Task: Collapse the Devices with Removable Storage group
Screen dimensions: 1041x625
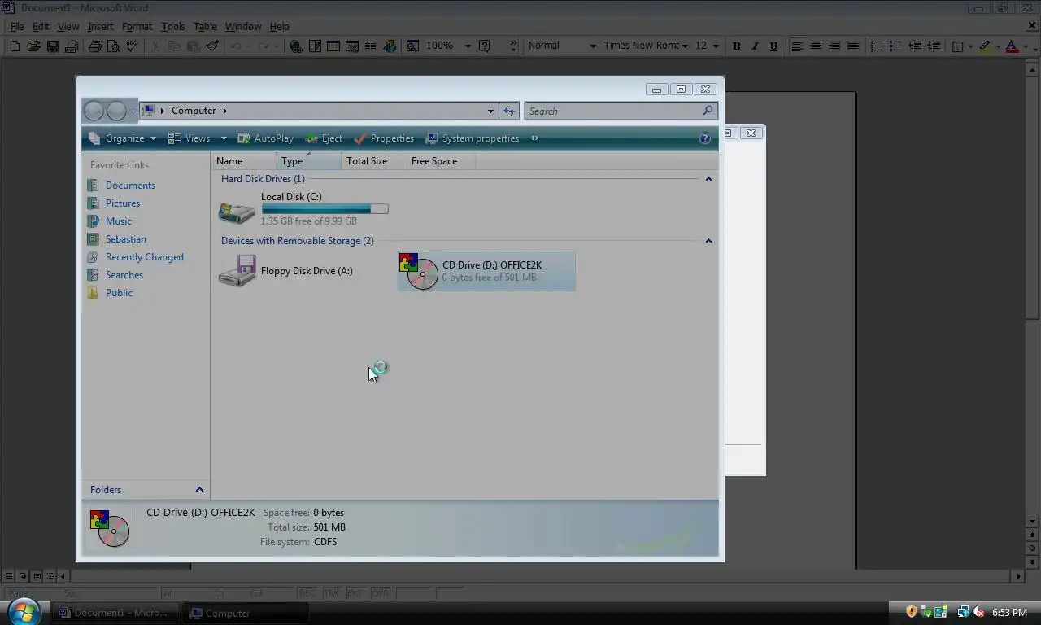Action: [708, 241]
